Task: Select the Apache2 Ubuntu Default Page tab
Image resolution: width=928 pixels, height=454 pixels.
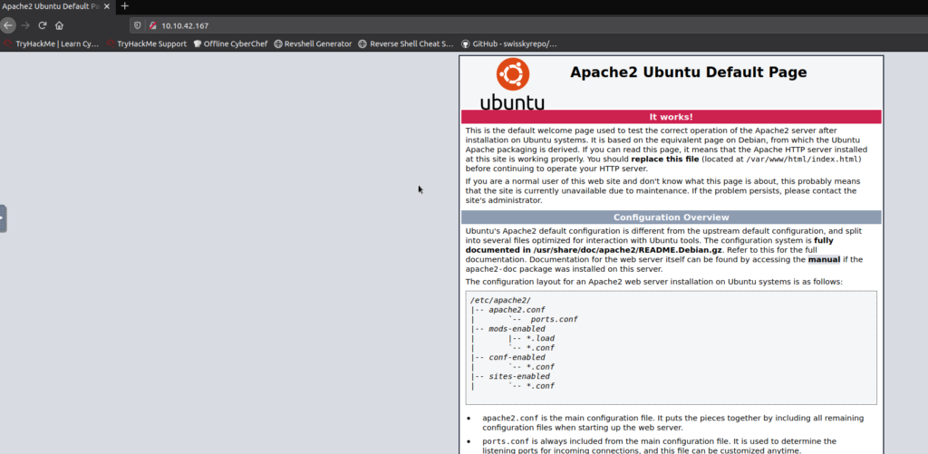Action: tap(50, 6)
